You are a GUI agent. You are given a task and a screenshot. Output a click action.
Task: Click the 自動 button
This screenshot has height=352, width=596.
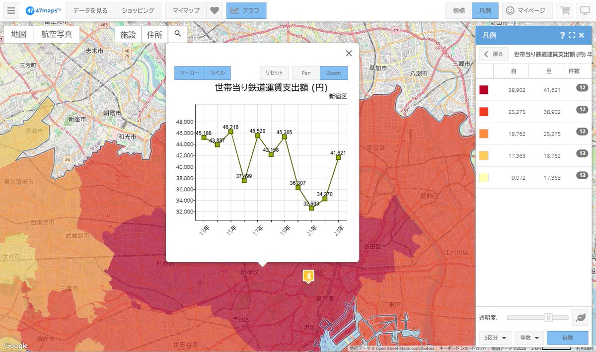pyautogui.click(x=568, y=338)
